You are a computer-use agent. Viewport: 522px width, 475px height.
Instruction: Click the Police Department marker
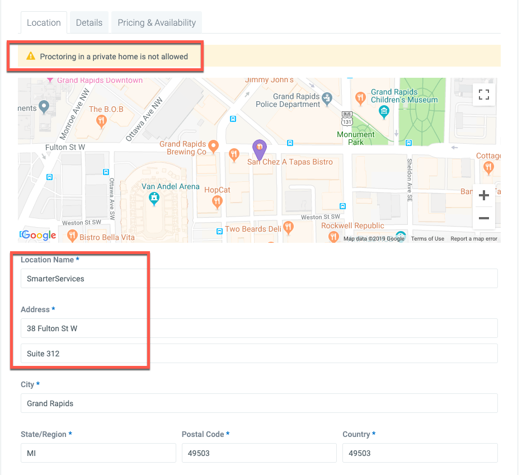point(327,99)
